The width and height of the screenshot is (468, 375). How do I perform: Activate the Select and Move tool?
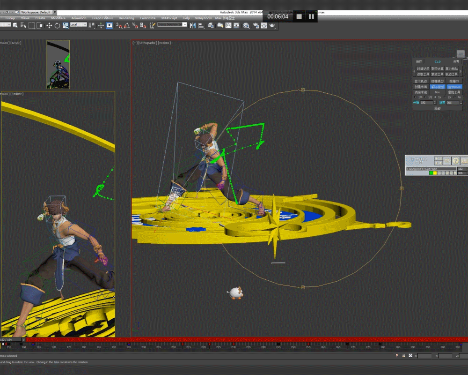coord(49,25)
